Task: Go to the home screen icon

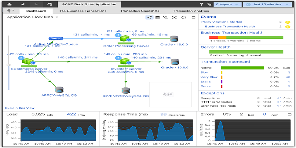Action: point(10,4)
